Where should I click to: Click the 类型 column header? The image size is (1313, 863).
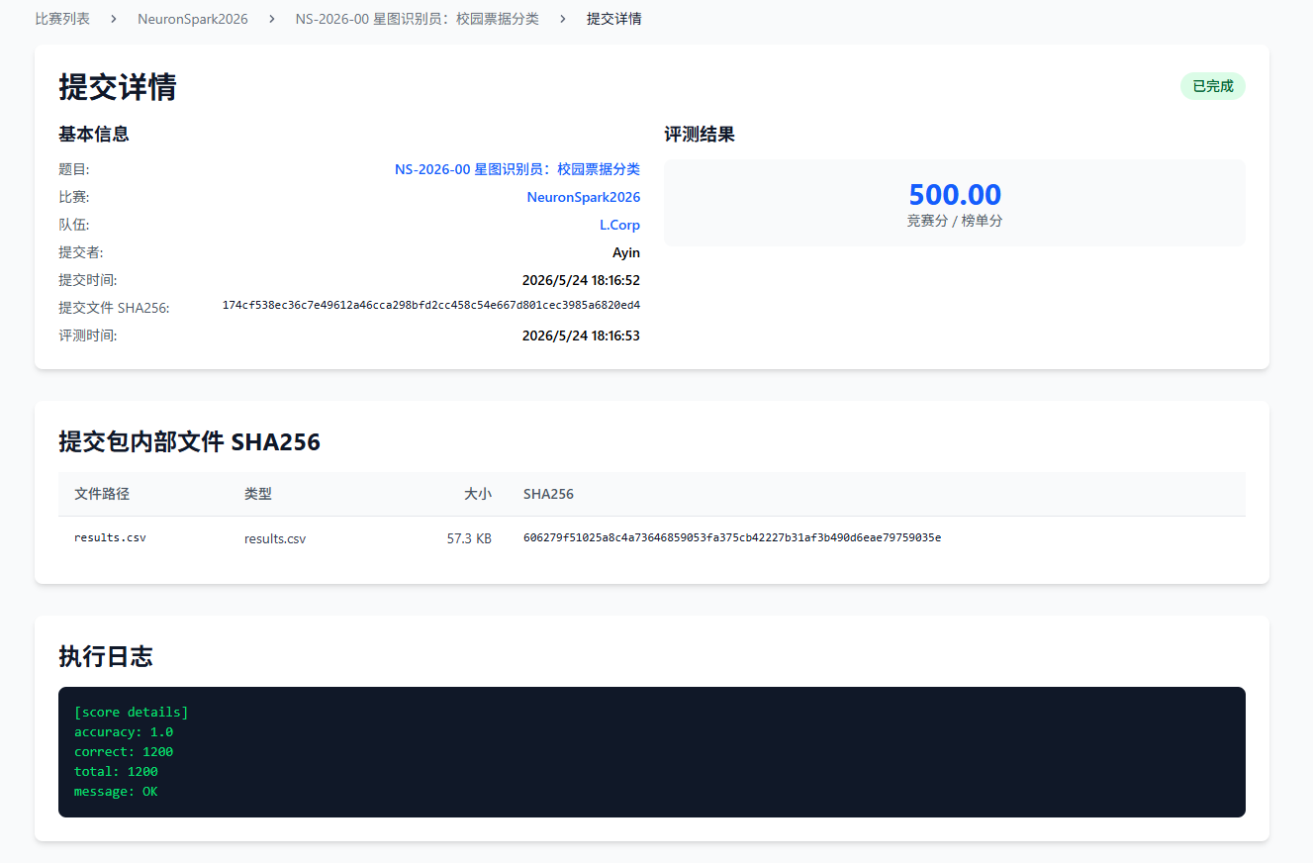pyautogui.click(x=258, y=494)
